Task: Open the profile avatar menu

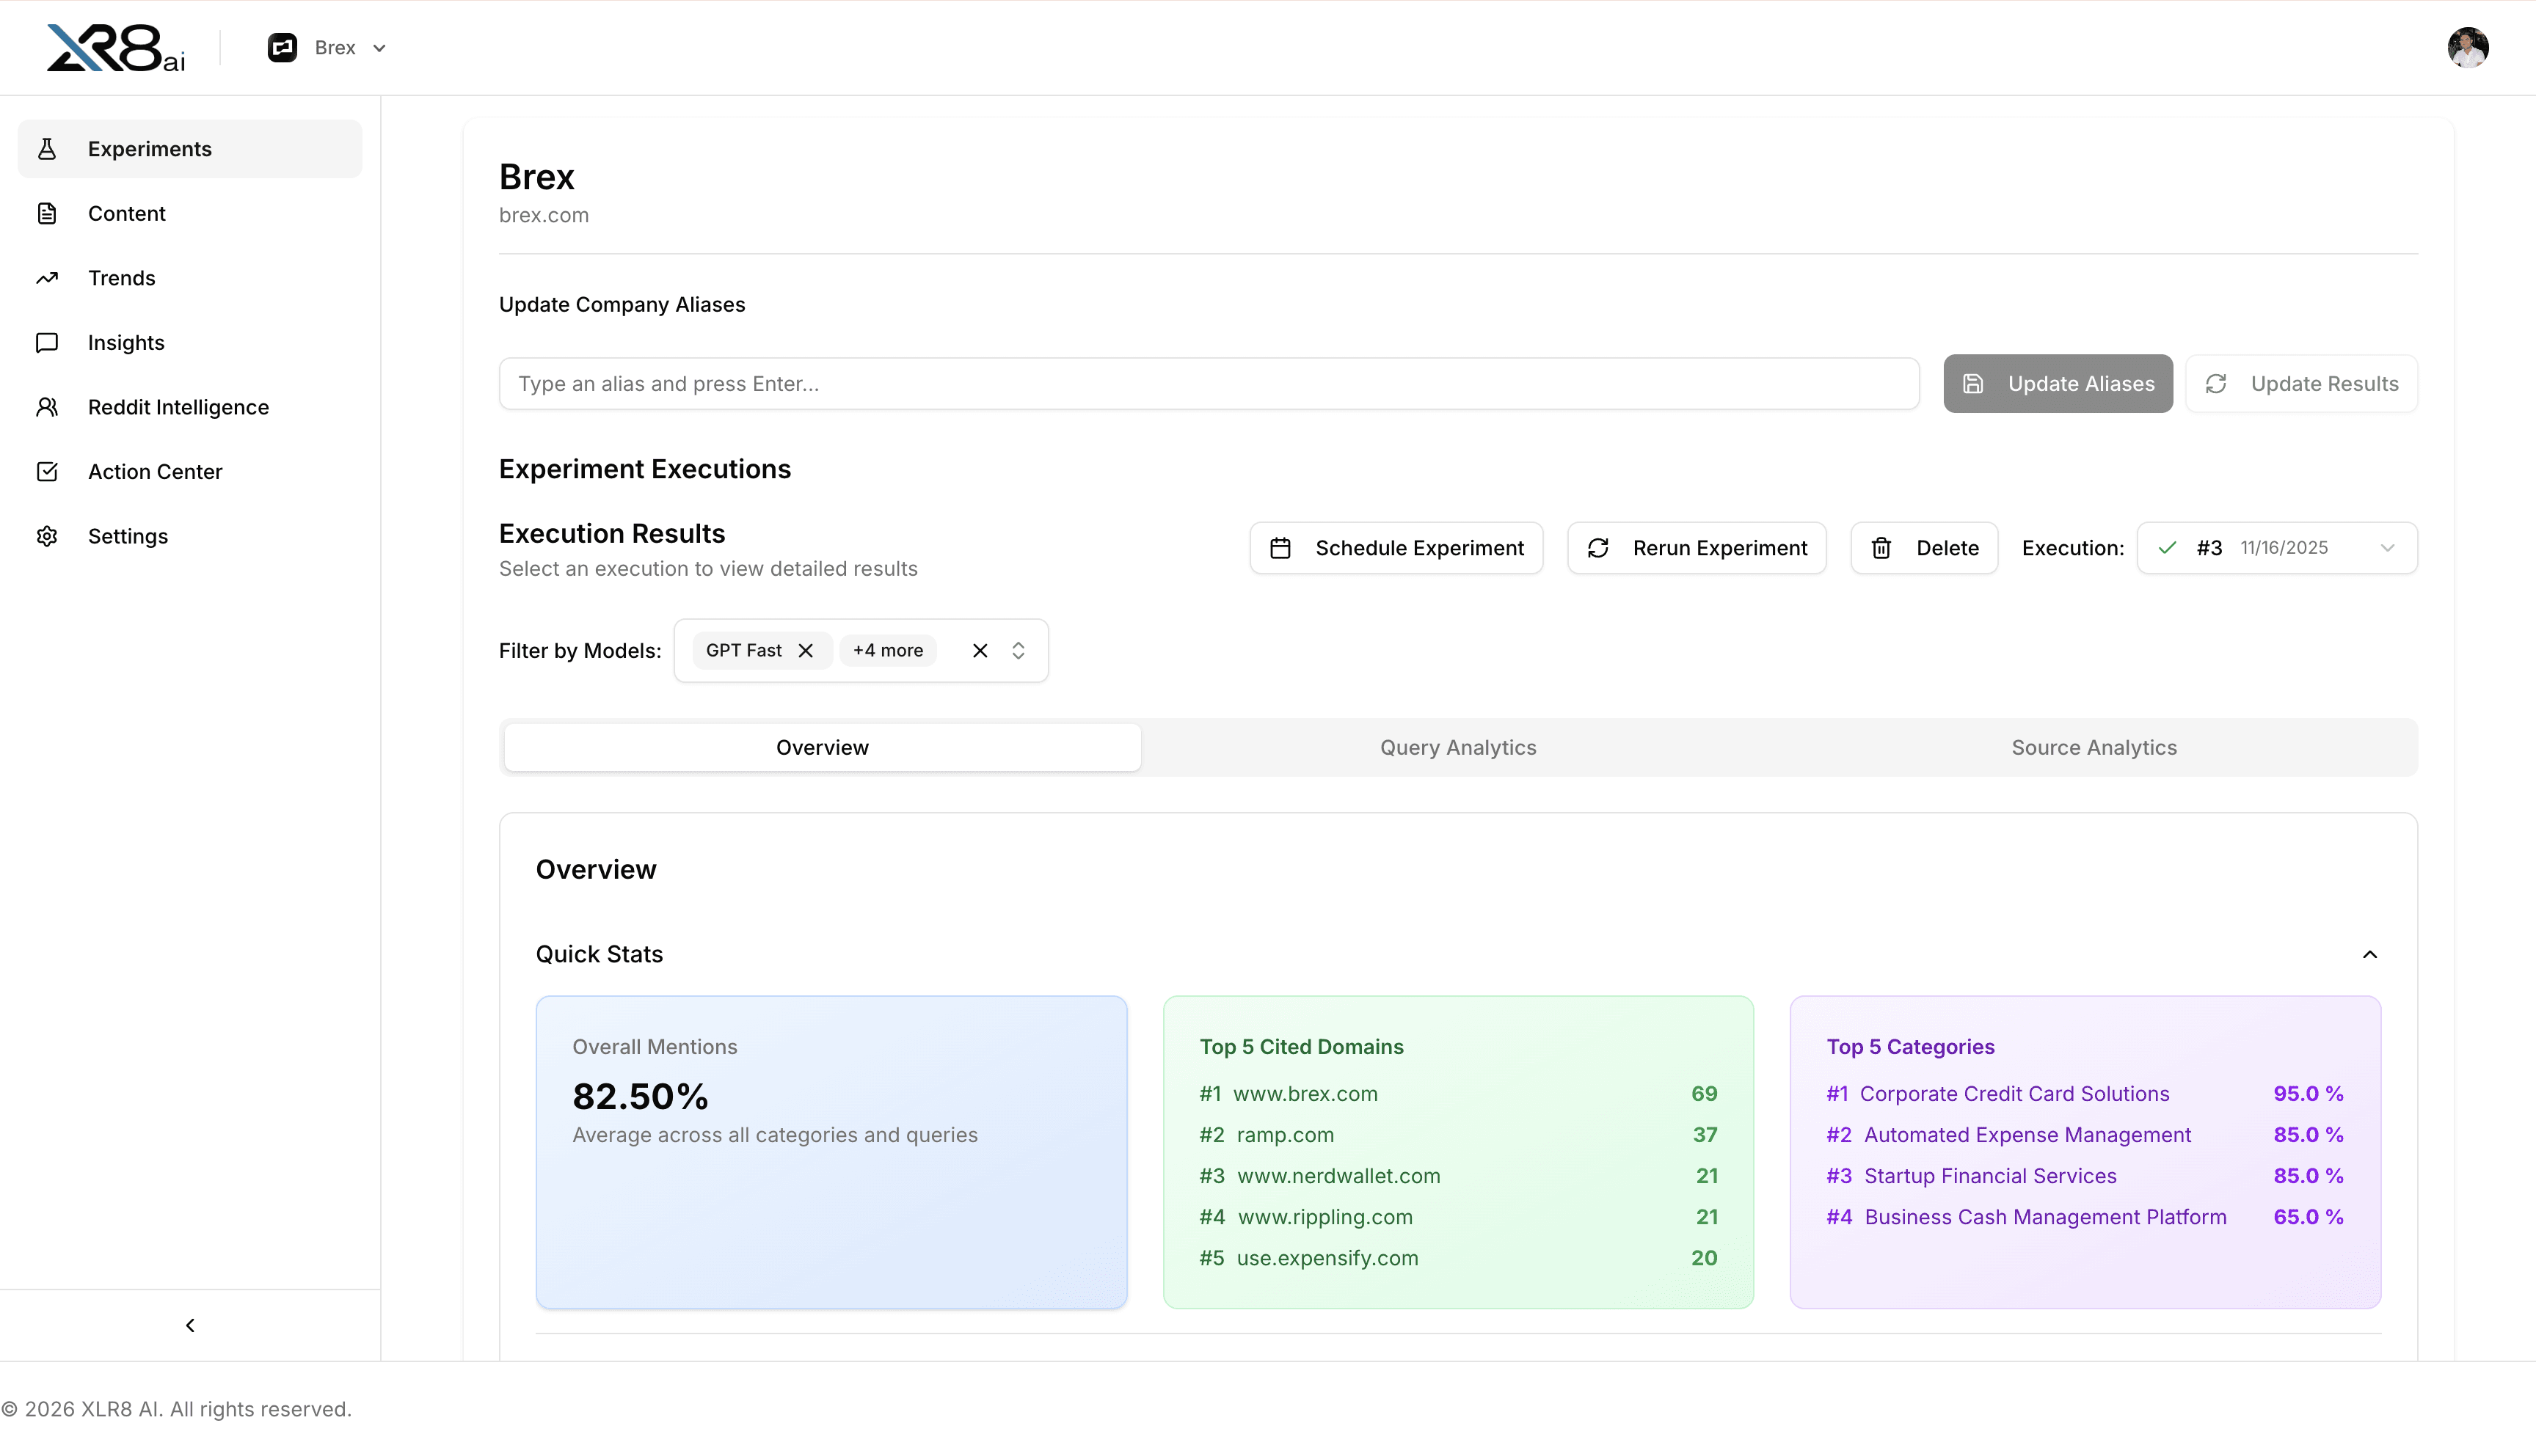Action: [x=2468, y=47]
